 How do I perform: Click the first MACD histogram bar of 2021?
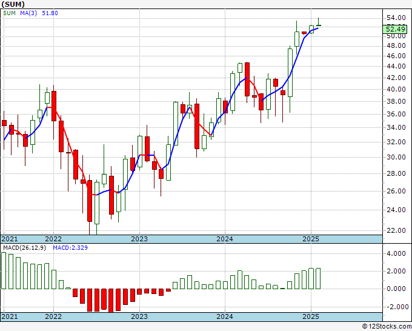click(4, 271)
